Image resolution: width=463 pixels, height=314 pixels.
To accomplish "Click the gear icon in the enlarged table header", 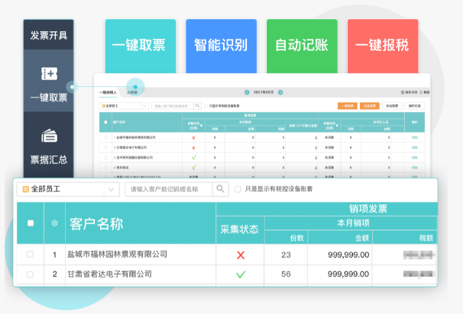I will (x=54, y=223).
